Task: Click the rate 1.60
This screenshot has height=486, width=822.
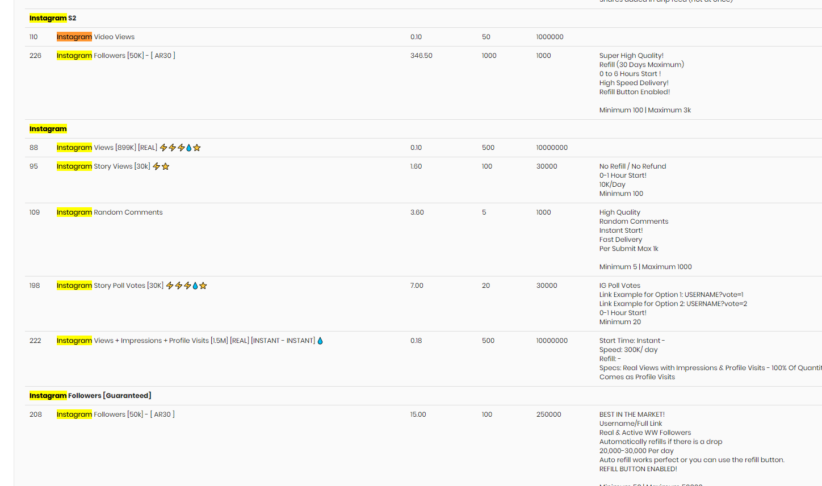Action: click(416, 166)
